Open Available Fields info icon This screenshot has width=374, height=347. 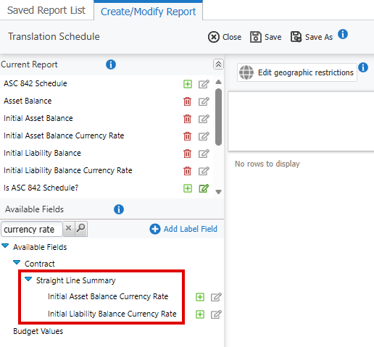click(119, 209)
